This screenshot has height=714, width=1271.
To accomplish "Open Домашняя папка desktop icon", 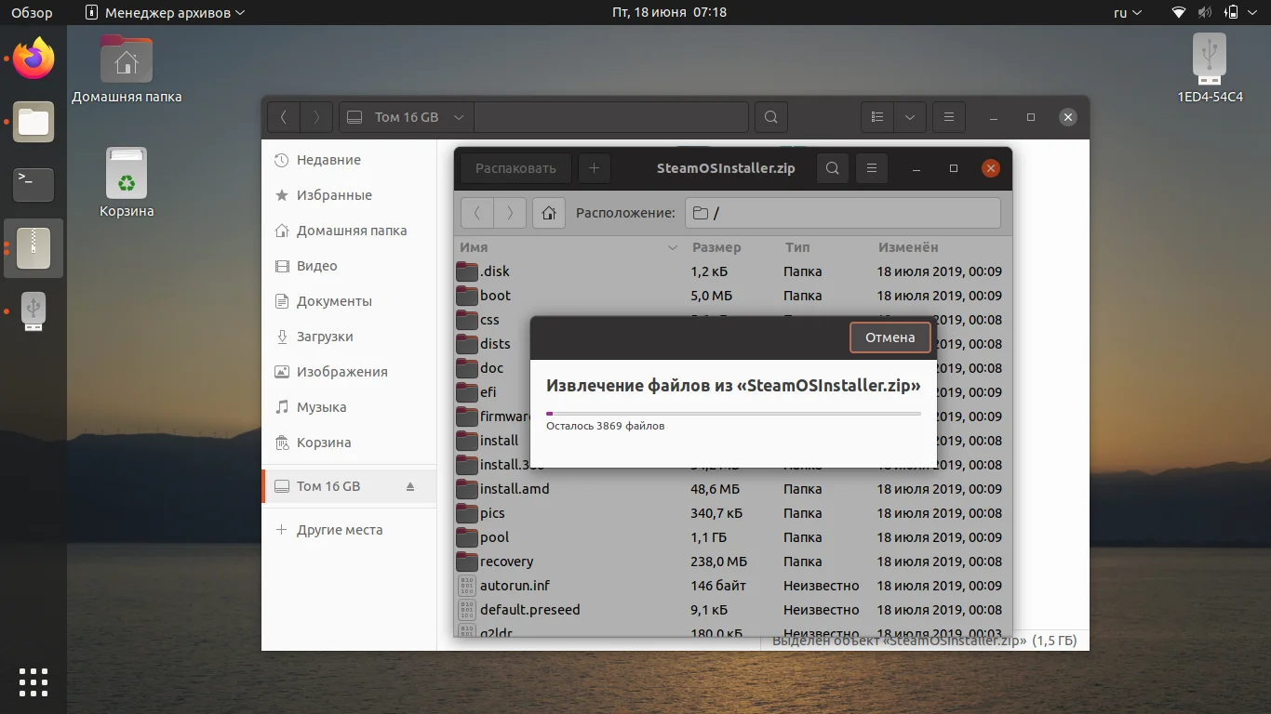I will (x=127, y=69).
